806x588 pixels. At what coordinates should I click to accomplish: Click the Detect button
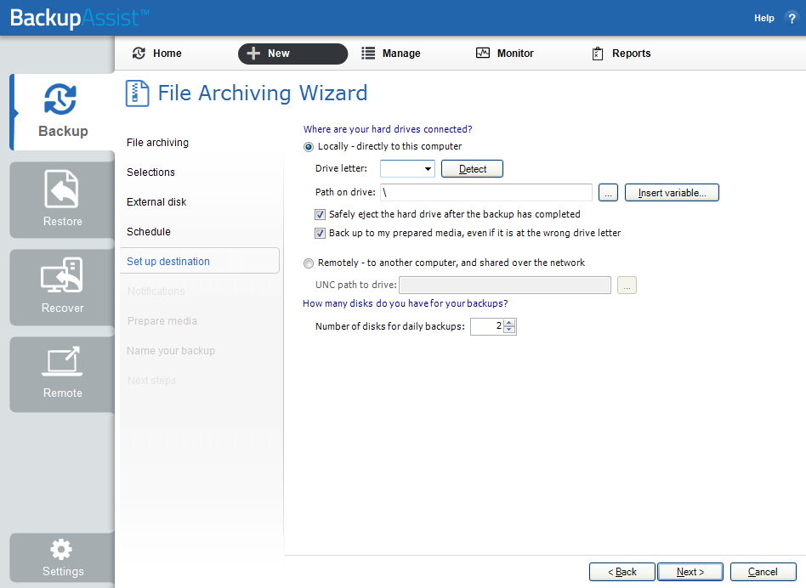[x=473, y=168]
